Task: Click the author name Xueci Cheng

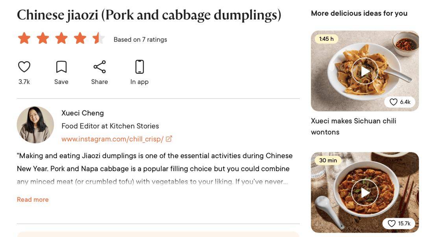Action: click(x=83, y=113)
